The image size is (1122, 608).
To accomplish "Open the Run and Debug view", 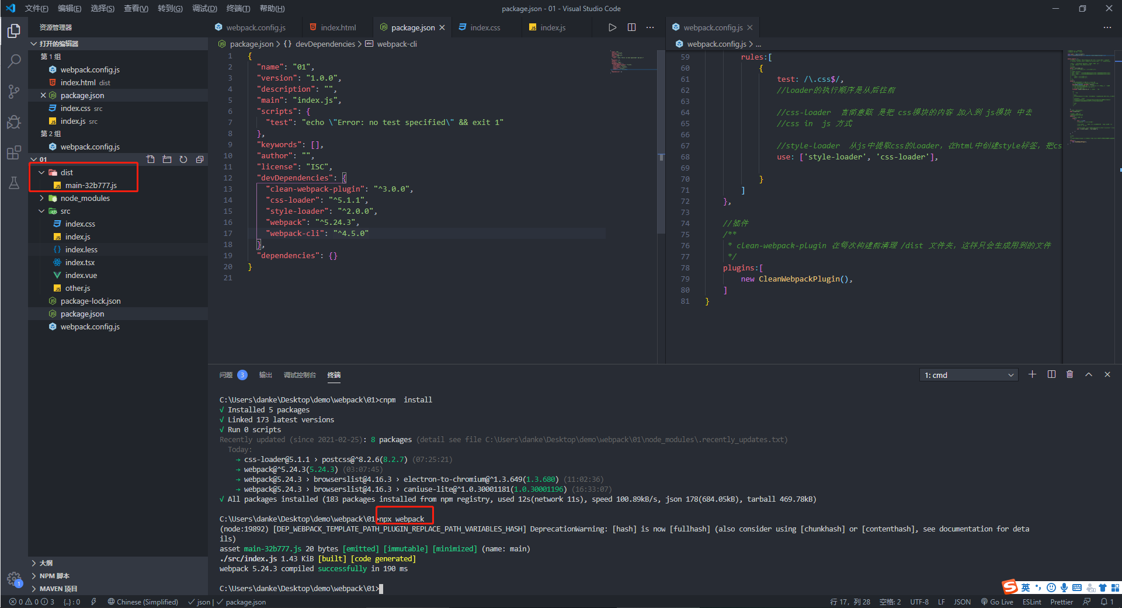I will (14, 121).
